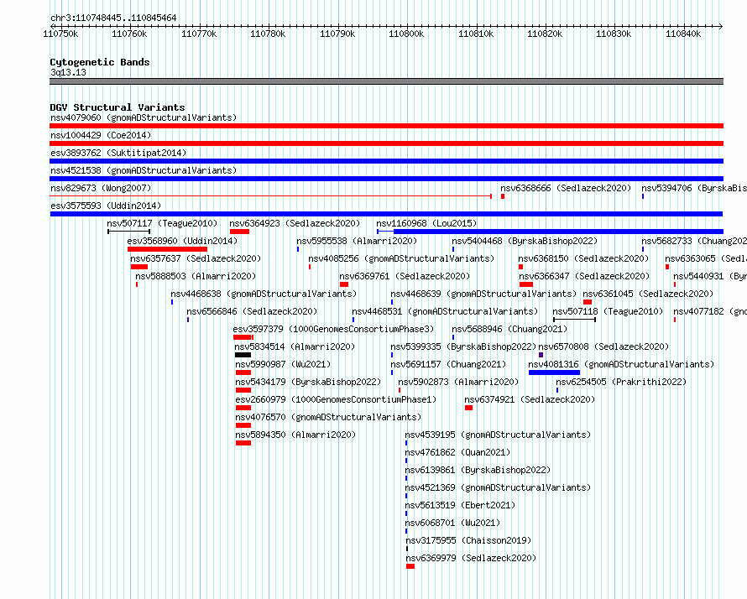The width and height of the screenshot is (747, 599).
Task: Open nsv507118 (Teague2010) label
Action: coord(608,311)
